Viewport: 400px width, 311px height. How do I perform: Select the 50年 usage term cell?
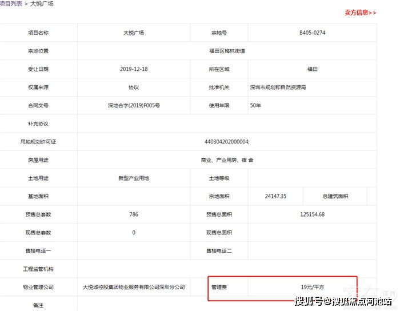point(255,105)
